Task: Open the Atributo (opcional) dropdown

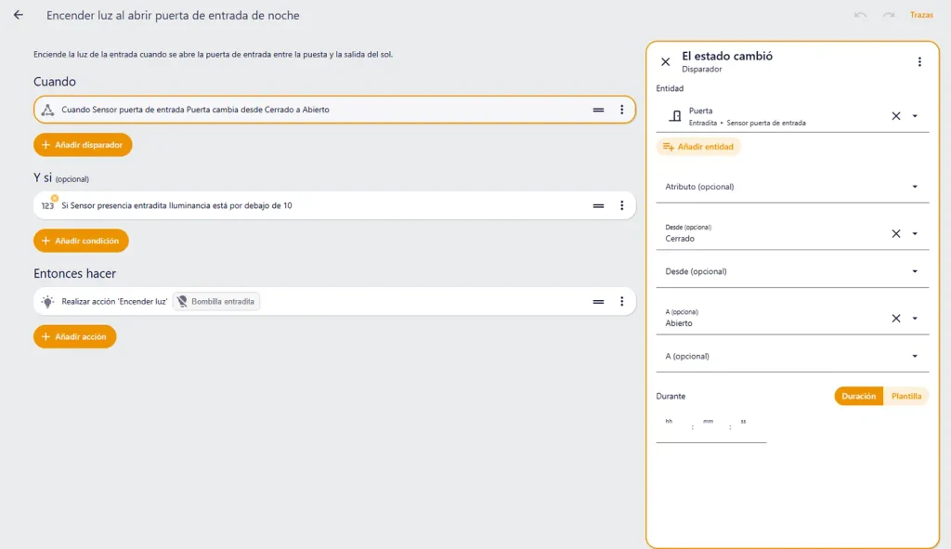Action: click(792, 187)
